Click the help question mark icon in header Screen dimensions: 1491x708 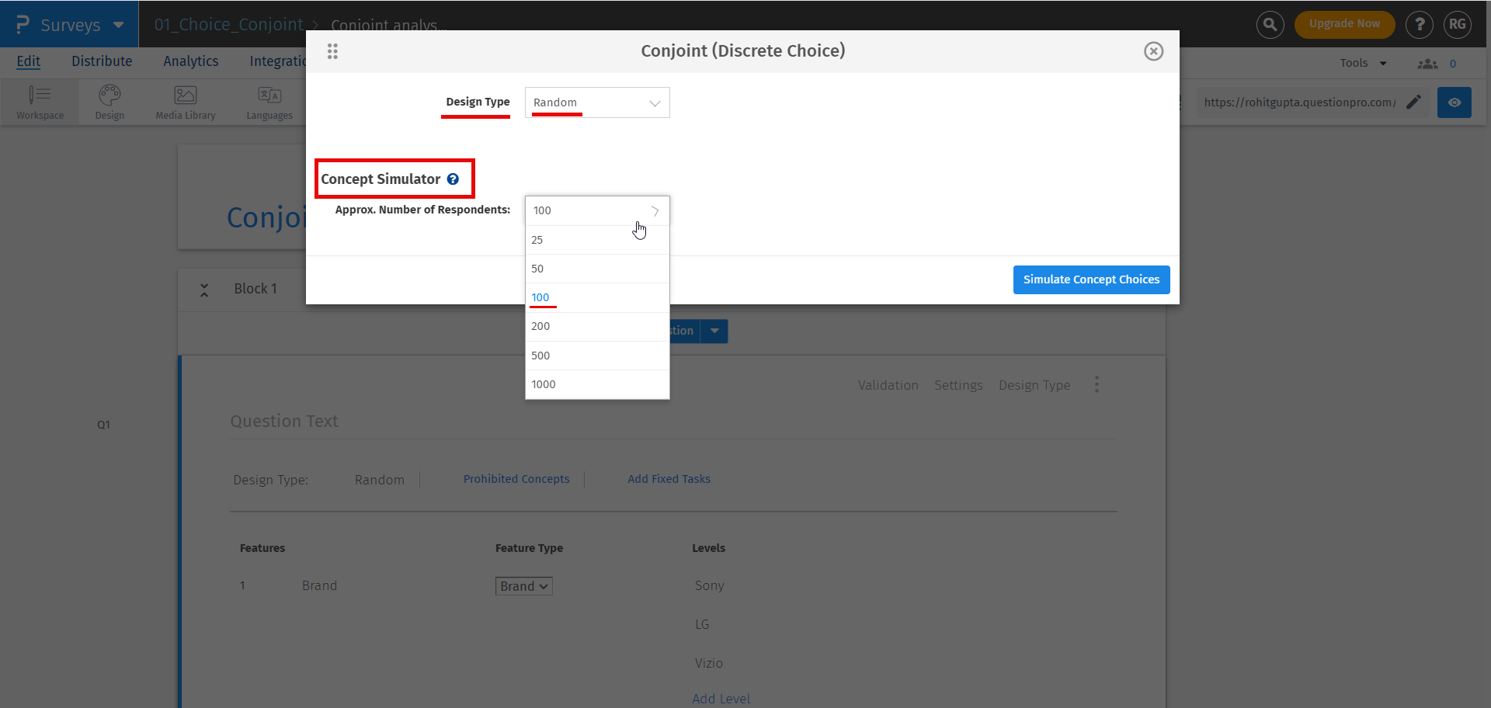[x=1420, y=25]
